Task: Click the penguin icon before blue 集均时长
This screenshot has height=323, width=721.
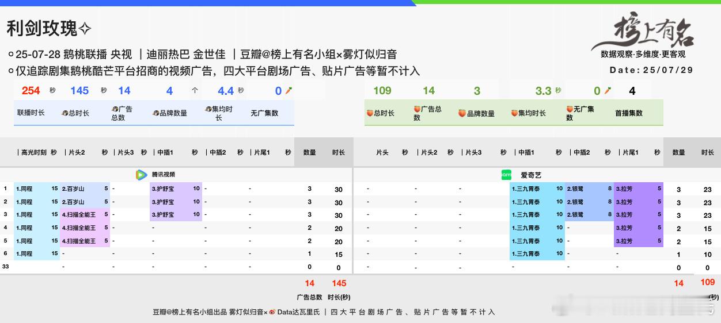Action: click(208, 109)
